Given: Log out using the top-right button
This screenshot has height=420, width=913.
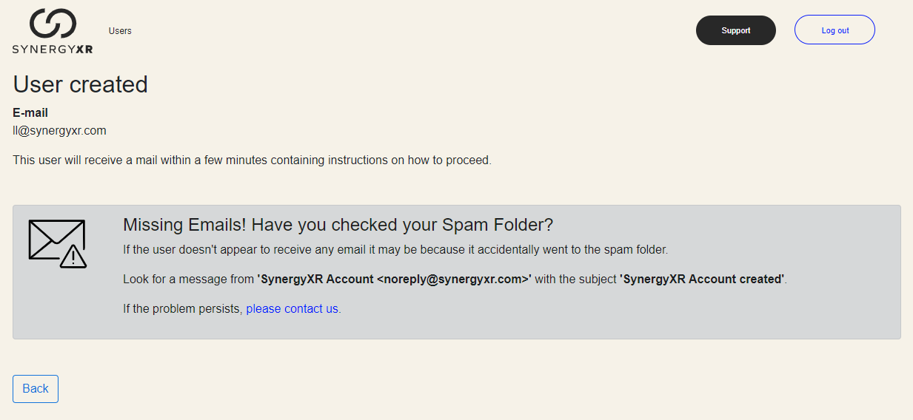Looking at the screenshot, I should click(835, 30).
